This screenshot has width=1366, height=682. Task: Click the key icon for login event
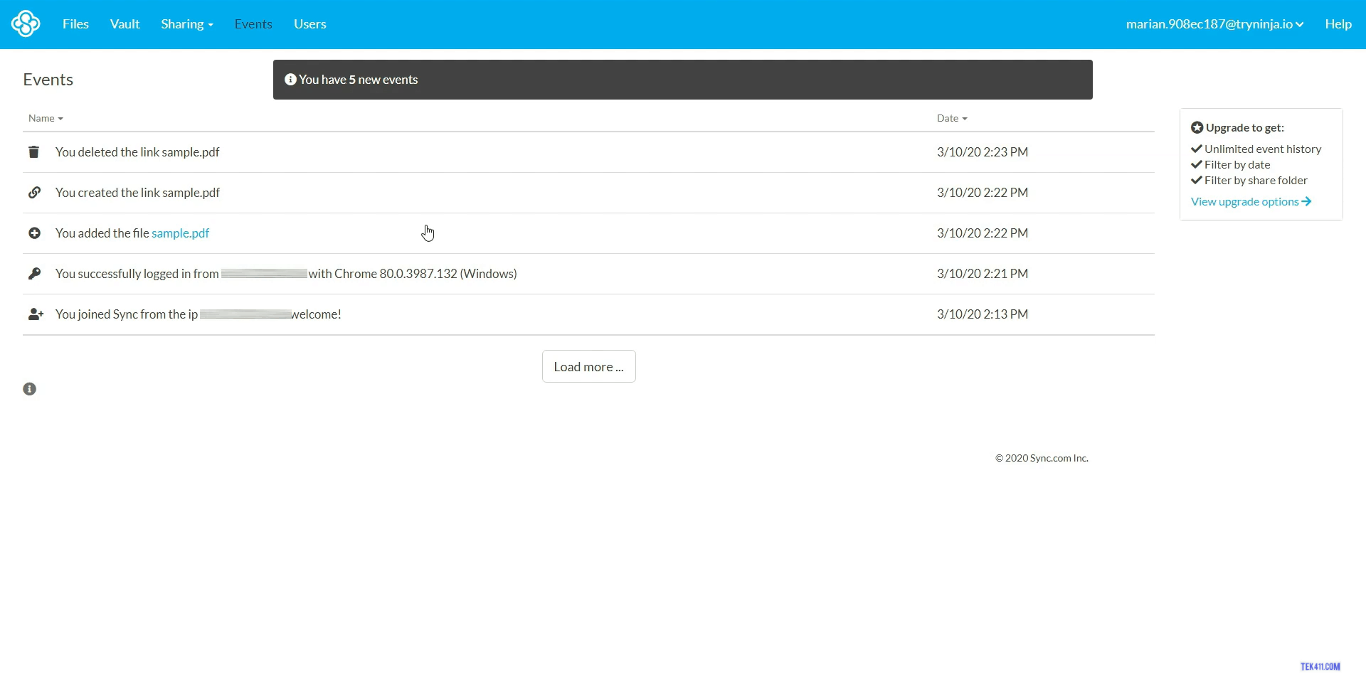coord(34,274)
